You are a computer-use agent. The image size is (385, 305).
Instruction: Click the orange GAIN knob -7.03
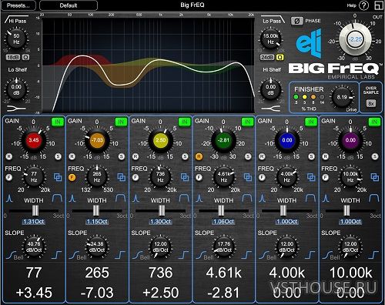tap(97, 140)
